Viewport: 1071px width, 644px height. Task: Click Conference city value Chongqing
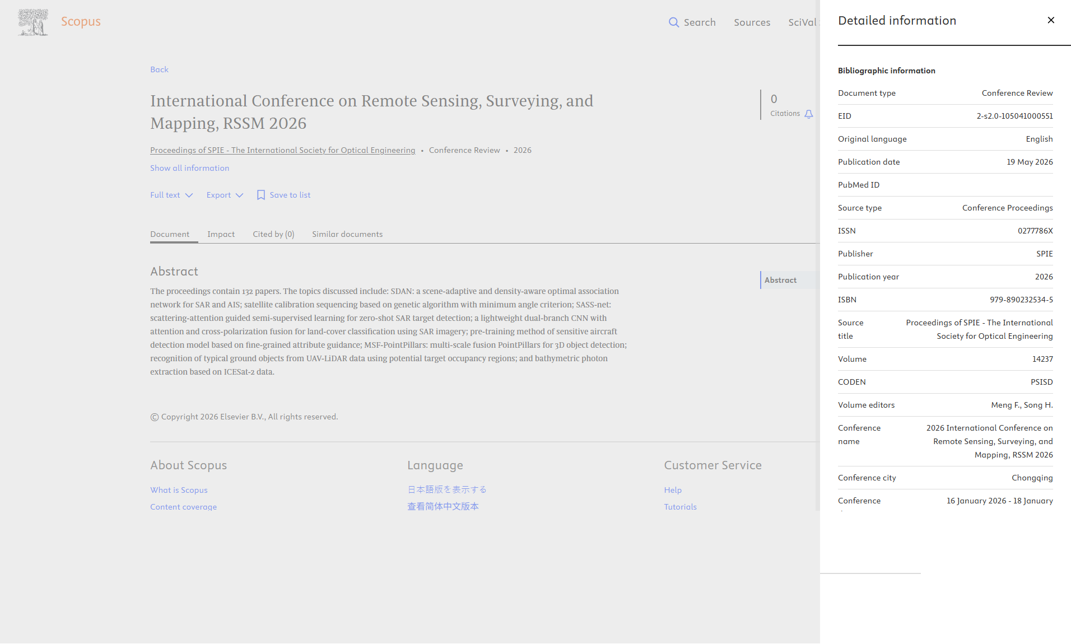[x=1032, y=478]
